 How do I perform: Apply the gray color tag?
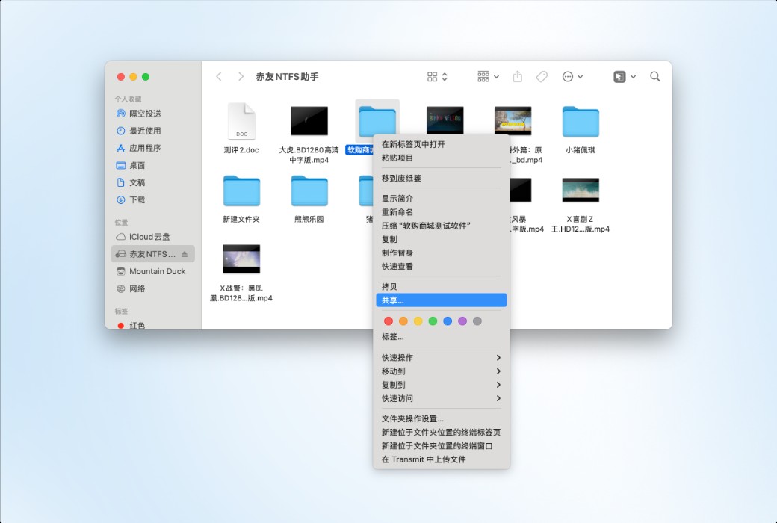coord(477,321)
